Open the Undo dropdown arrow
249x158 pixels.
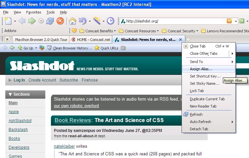click(x=90, y=21)
